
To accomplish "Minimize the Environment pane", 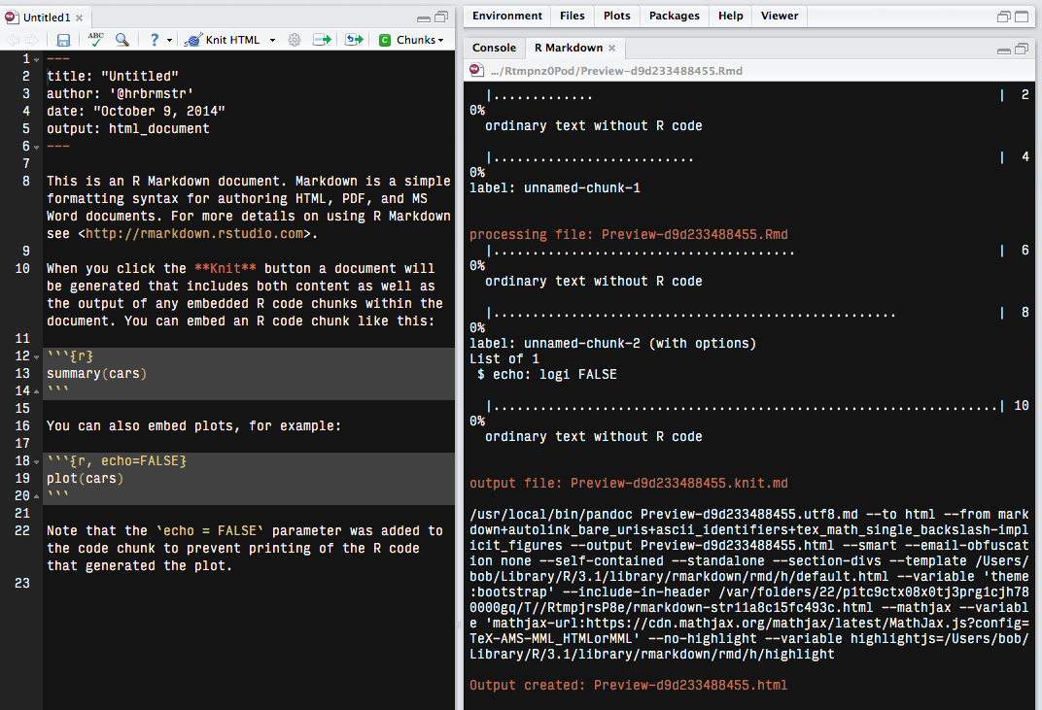I will coord(1004,17).
